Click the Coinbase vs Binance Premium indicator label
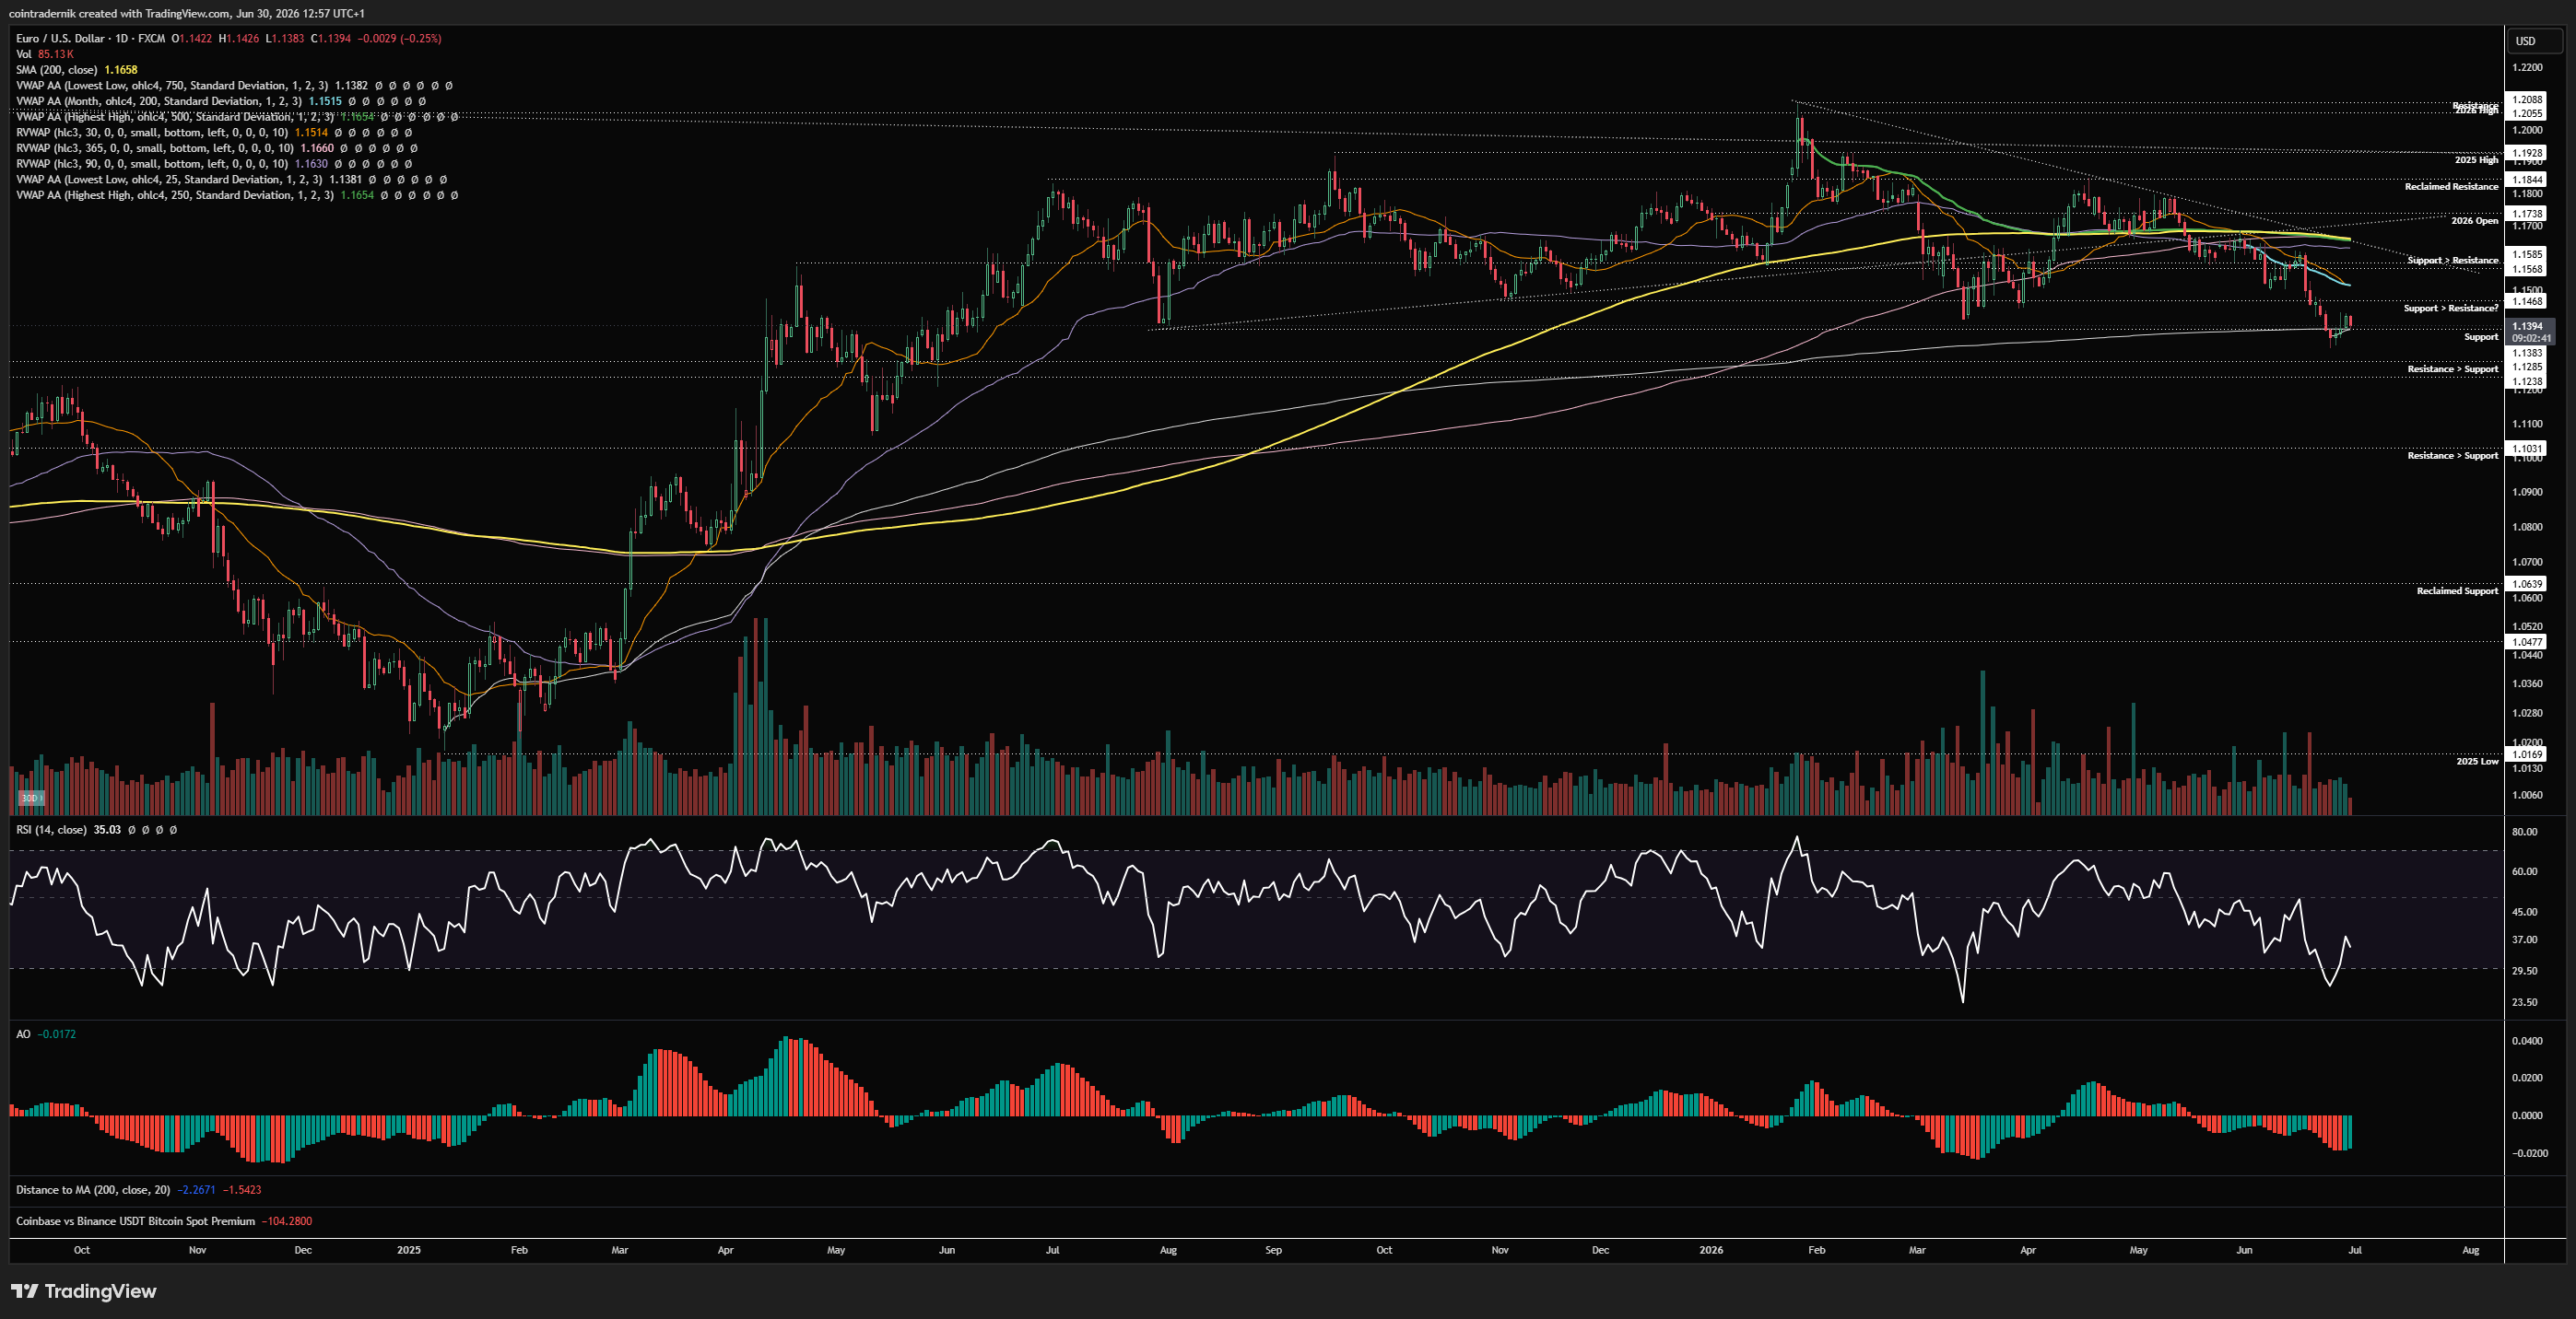2576x1319 pixels. tap(136, 1221)
